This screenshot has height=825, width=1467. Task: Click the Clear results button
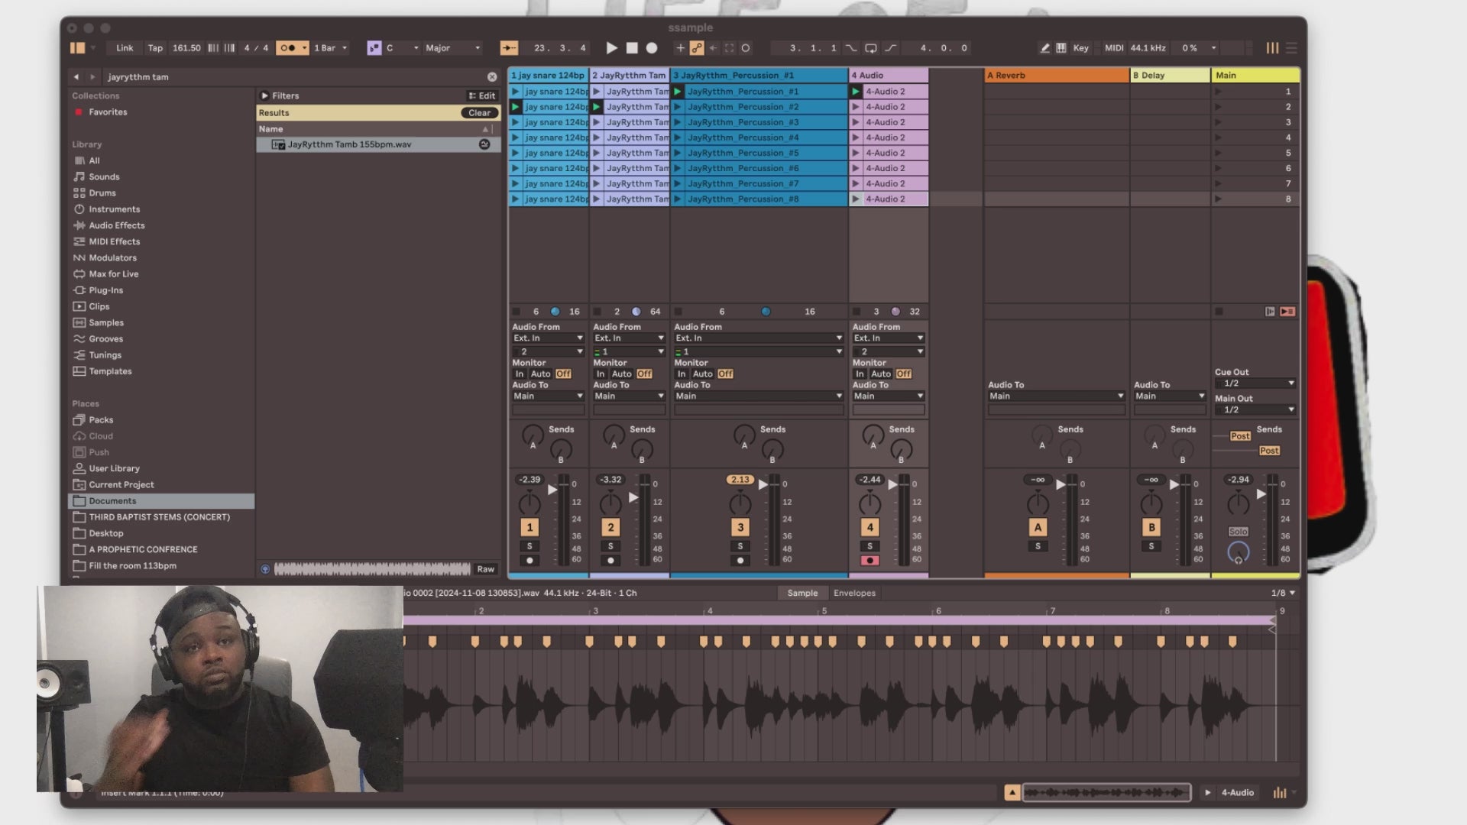point(479,112)
